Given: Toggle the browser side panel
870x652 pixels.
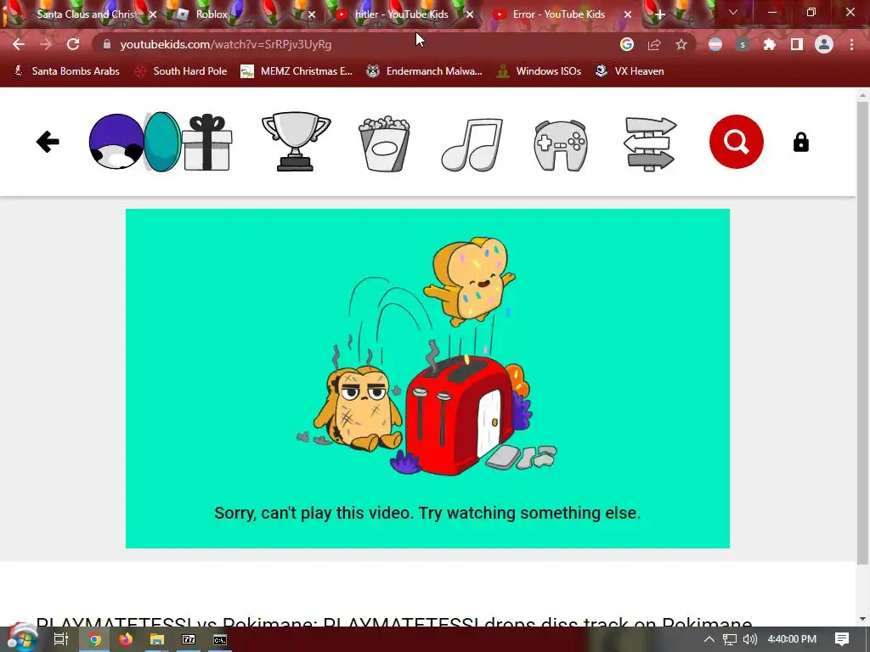Looking at the screenshot, I should (x=797, y=44).
